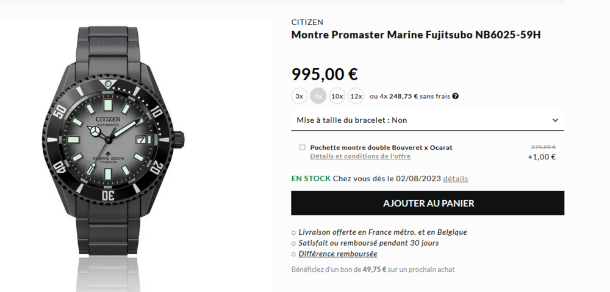Click the delivery 'détails' link
Image resolution: width=610 pixels, height=292 pixels.
point(455,179)
